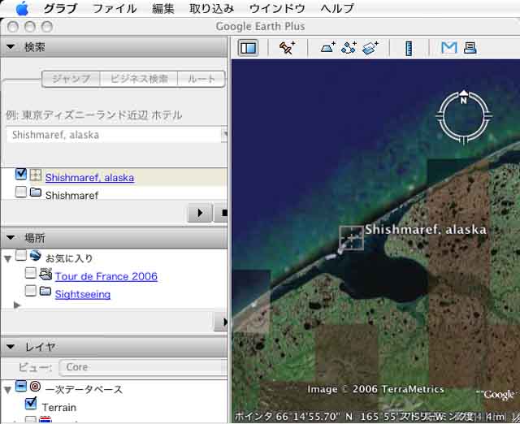Open the 取り込み menu
This screenshot has height=424, width=520.
212,8
